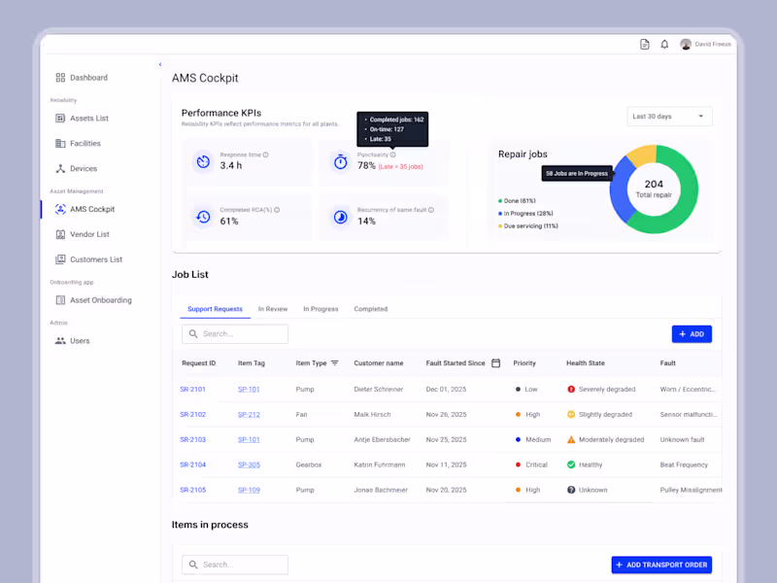777x583 pixels.
Task: Open the Completed jobs tab
Action: (x=370, y=309)
